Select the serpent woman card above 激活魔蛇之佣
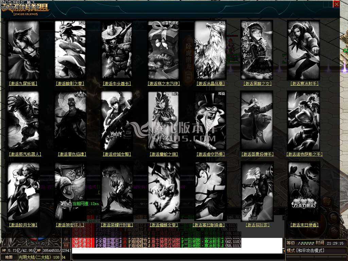Viewport: 348px width, 261px height. 163,121
